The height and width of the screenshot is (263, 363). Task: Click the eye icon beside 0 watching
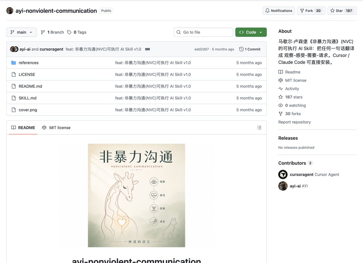[281, 105]
